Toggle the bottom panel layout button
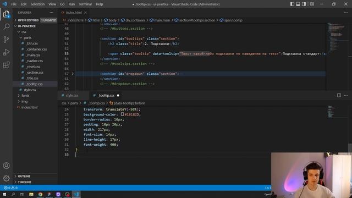The width and height of the screenshot is (352, 198). 298,4
